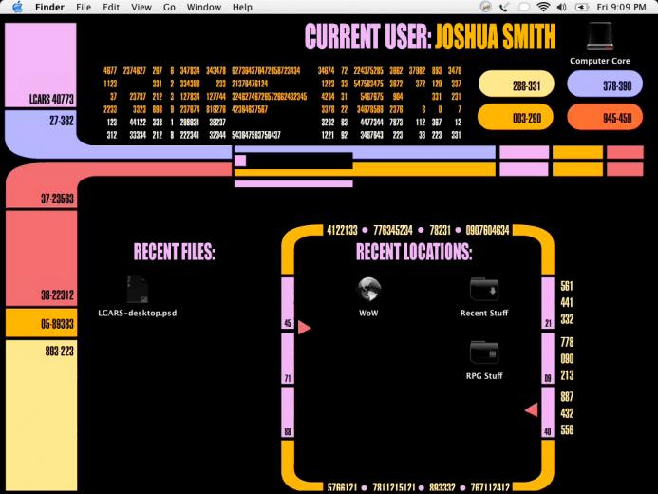The height and width of the screenshot is (494, 658).
Task: Open the Go menu
Action: click(x=169, y=8)
